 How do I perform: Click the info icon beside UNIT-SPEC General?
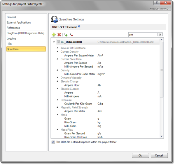[x=79, y=27]
